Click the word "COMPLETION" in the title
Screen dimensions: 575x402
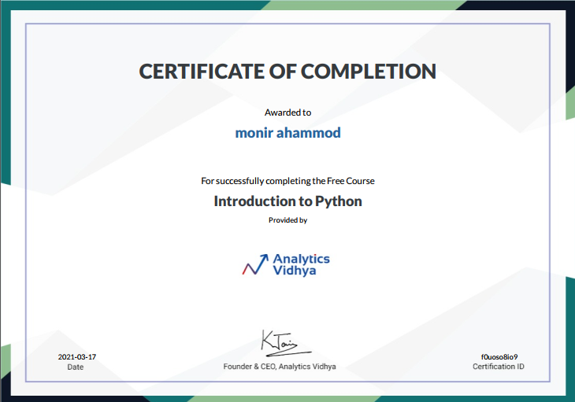368,71
